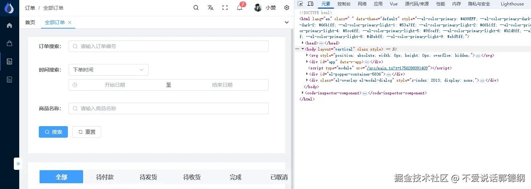This screenshot has width=531, height=189.
Task: Open the shopping bag sidebar menu
Action: coord(9,43)
